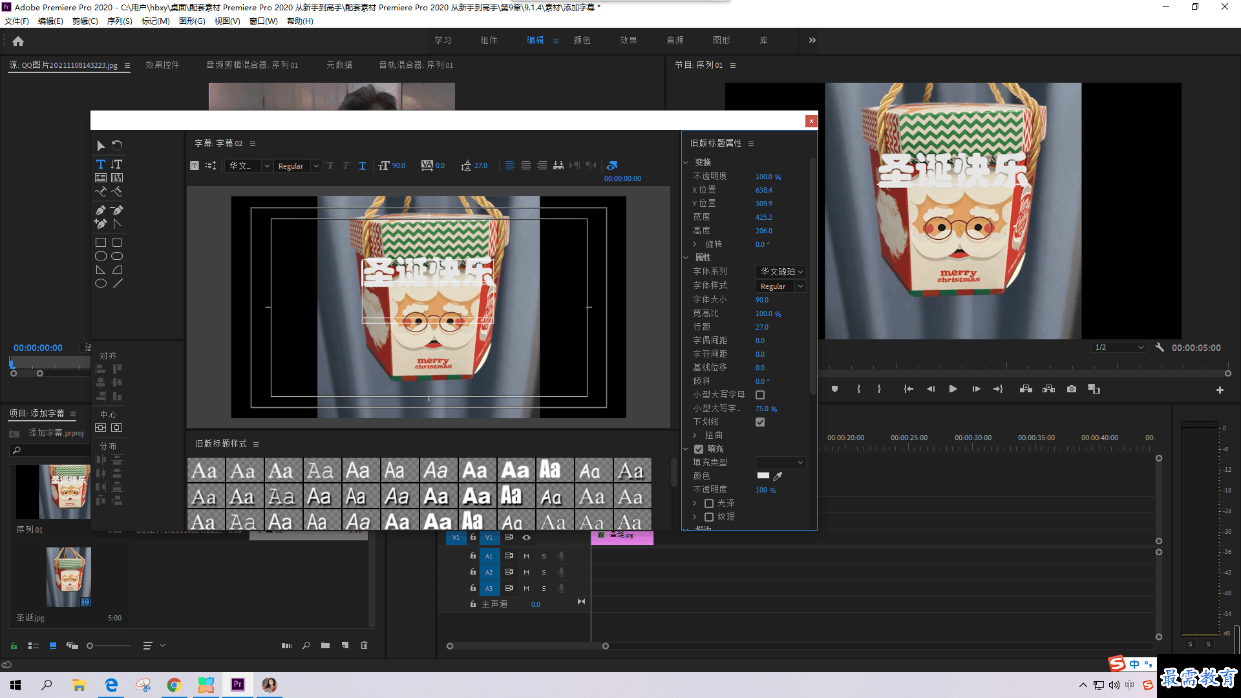Play the program monitor
The image size is (1241, 698).
953,389
